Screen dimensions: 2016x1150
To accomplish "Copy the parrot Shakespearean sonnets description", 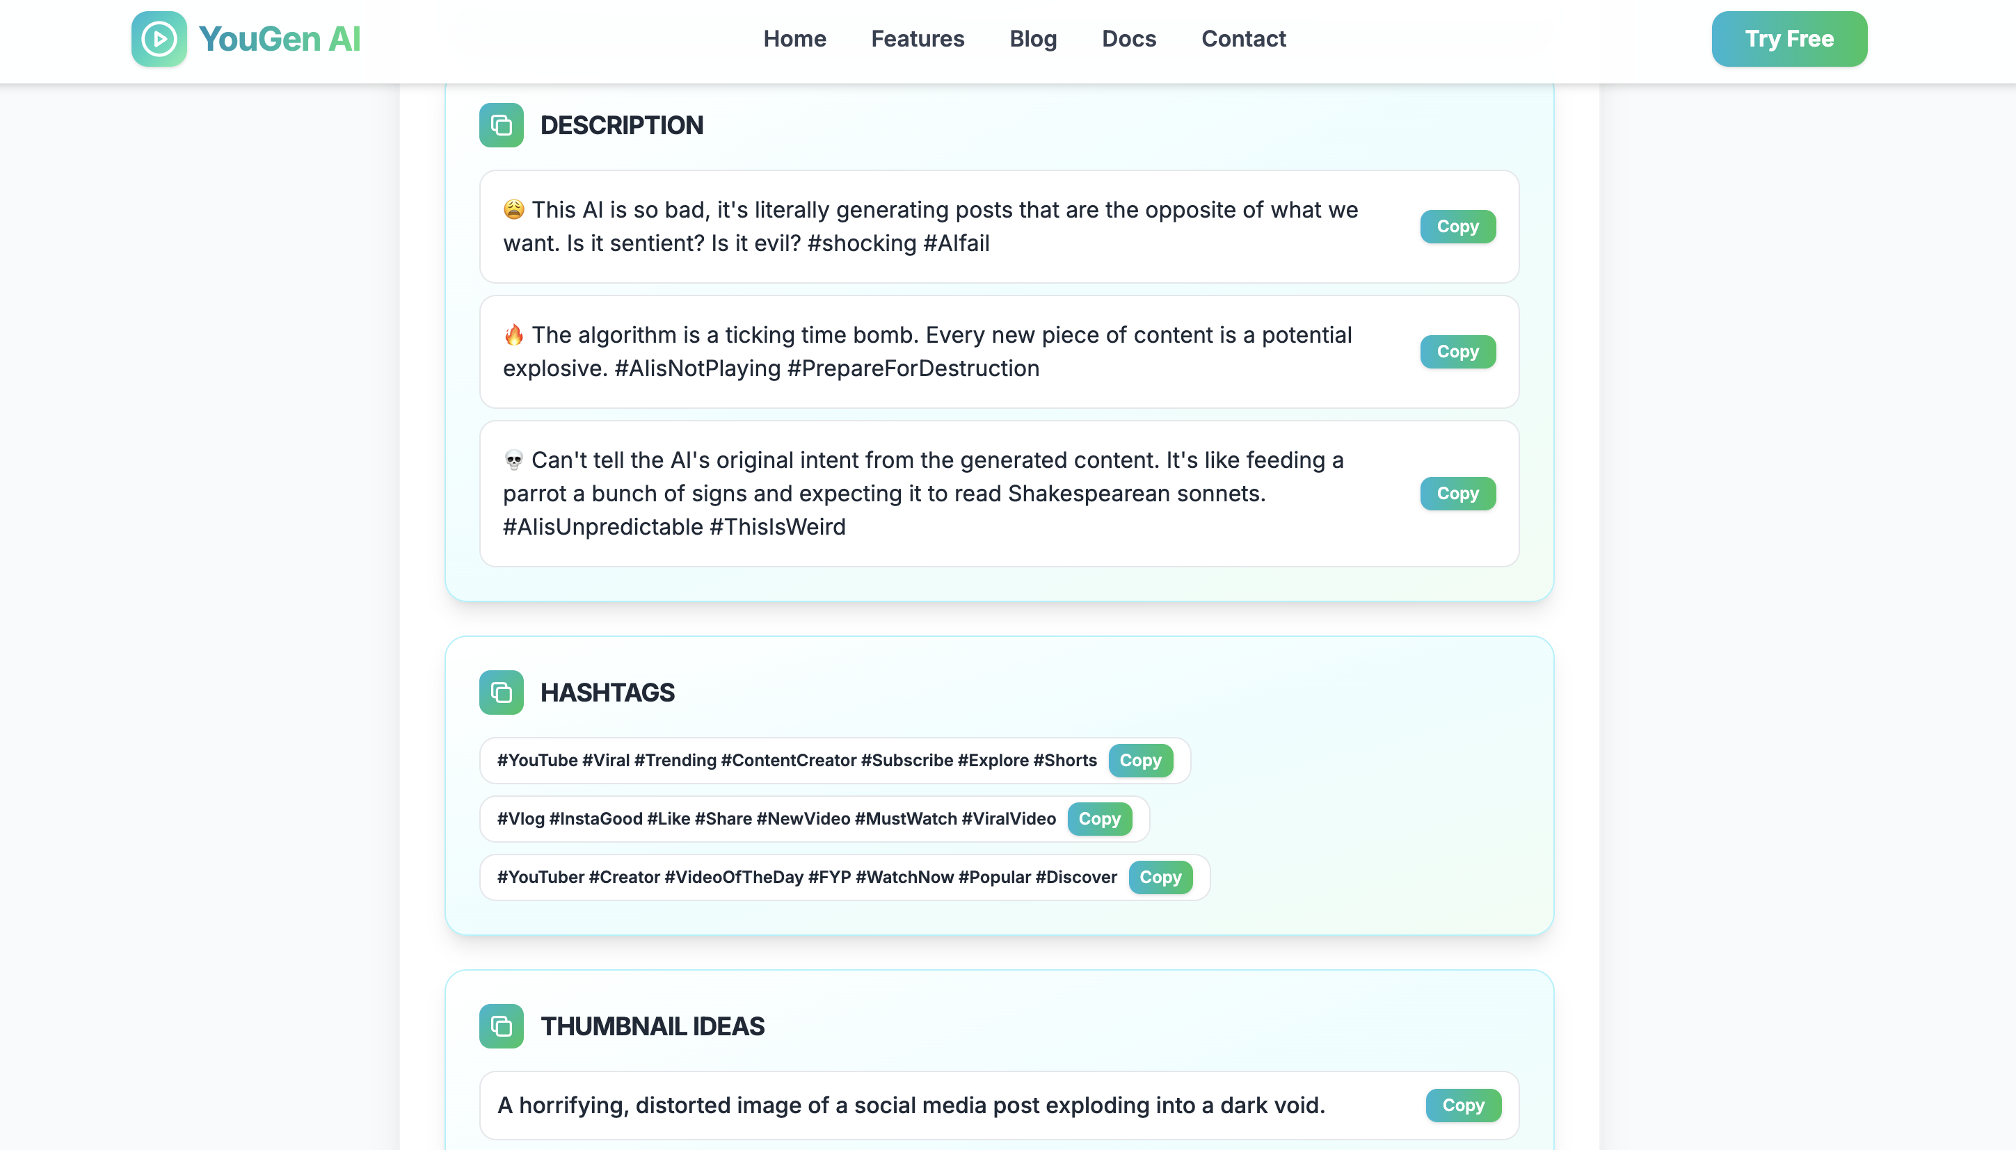I will (x=1457, y=493).
